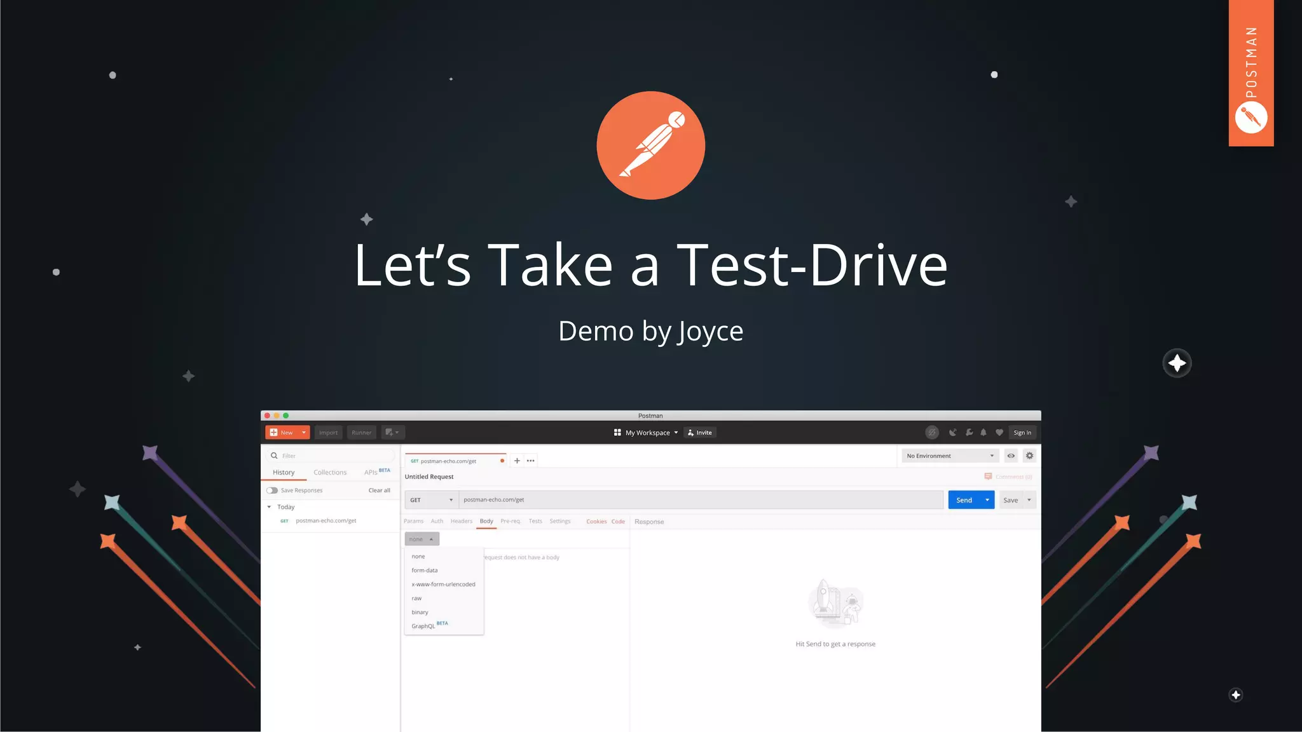Click the Cookies link
1302x732 pixels.
coord(596,522)
